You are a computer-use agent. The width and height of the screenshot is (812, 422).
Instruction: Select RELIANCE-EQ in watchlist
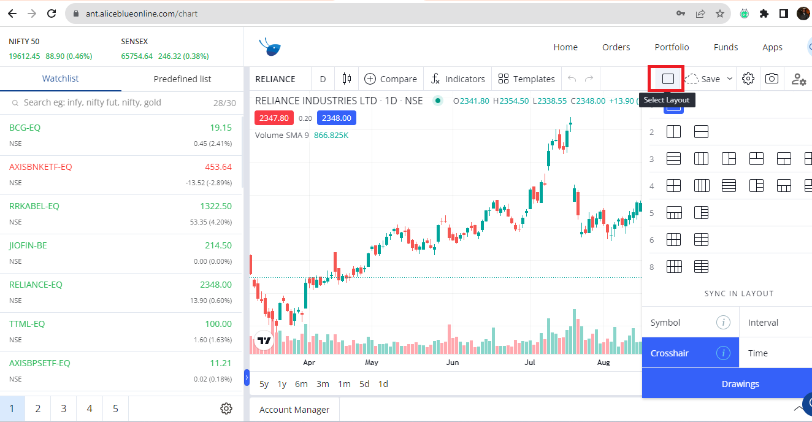pyautogui.click(x=121, y=293)
